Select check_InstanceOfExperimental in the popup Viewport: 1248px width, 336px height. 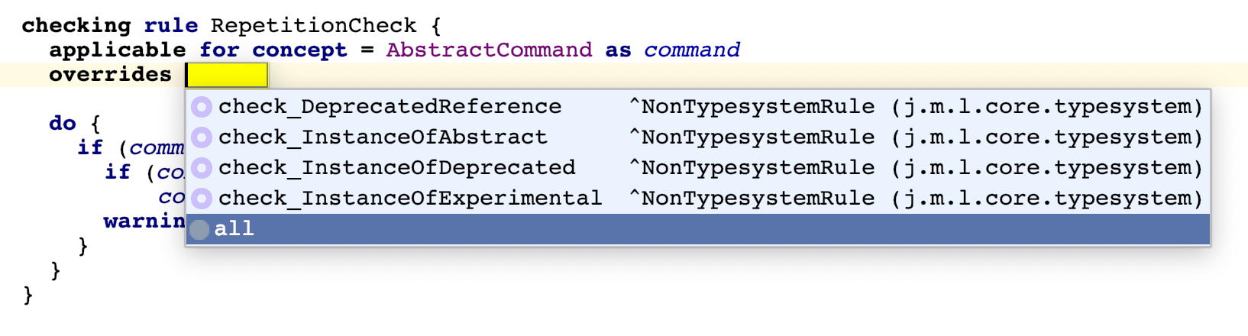point(410,199)
